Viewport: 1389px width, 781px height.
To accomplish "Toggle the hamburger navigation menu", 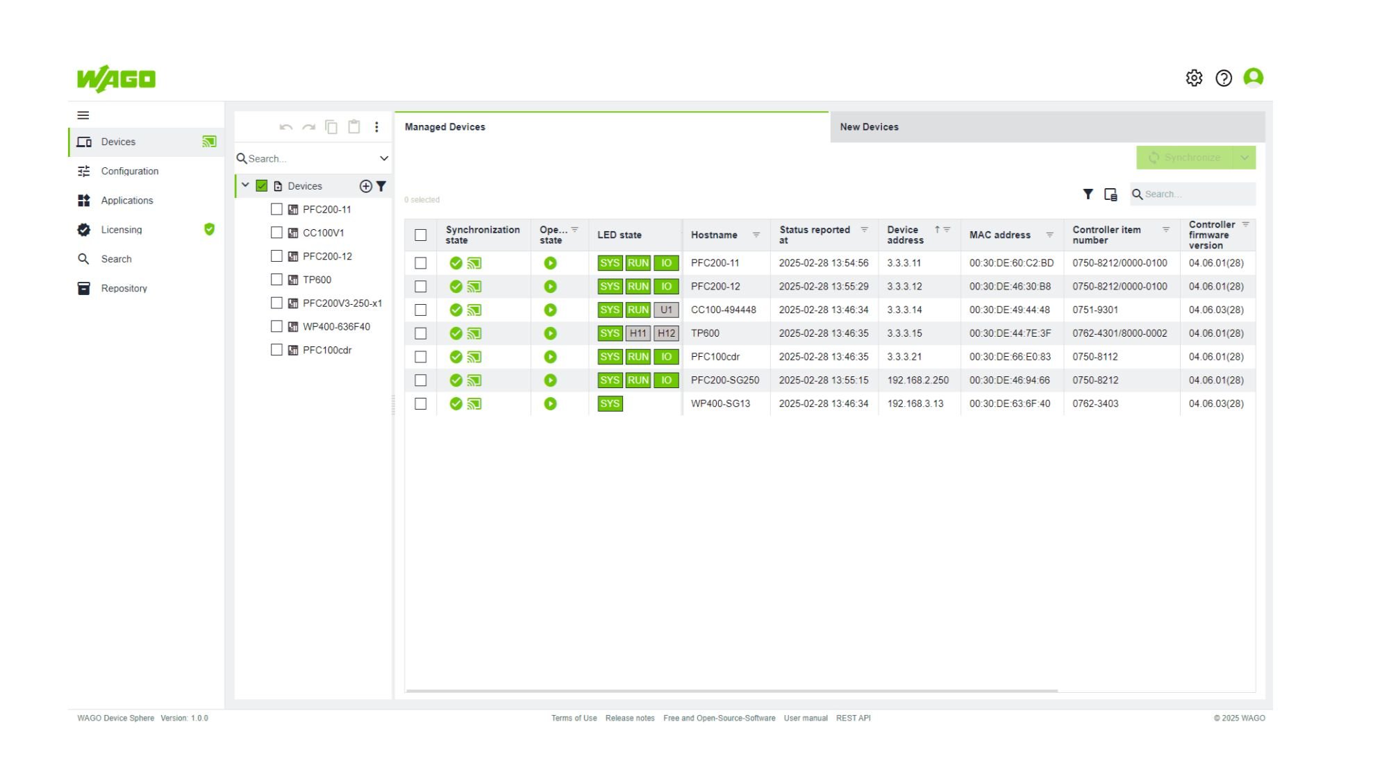I will (x=83, y=115).
